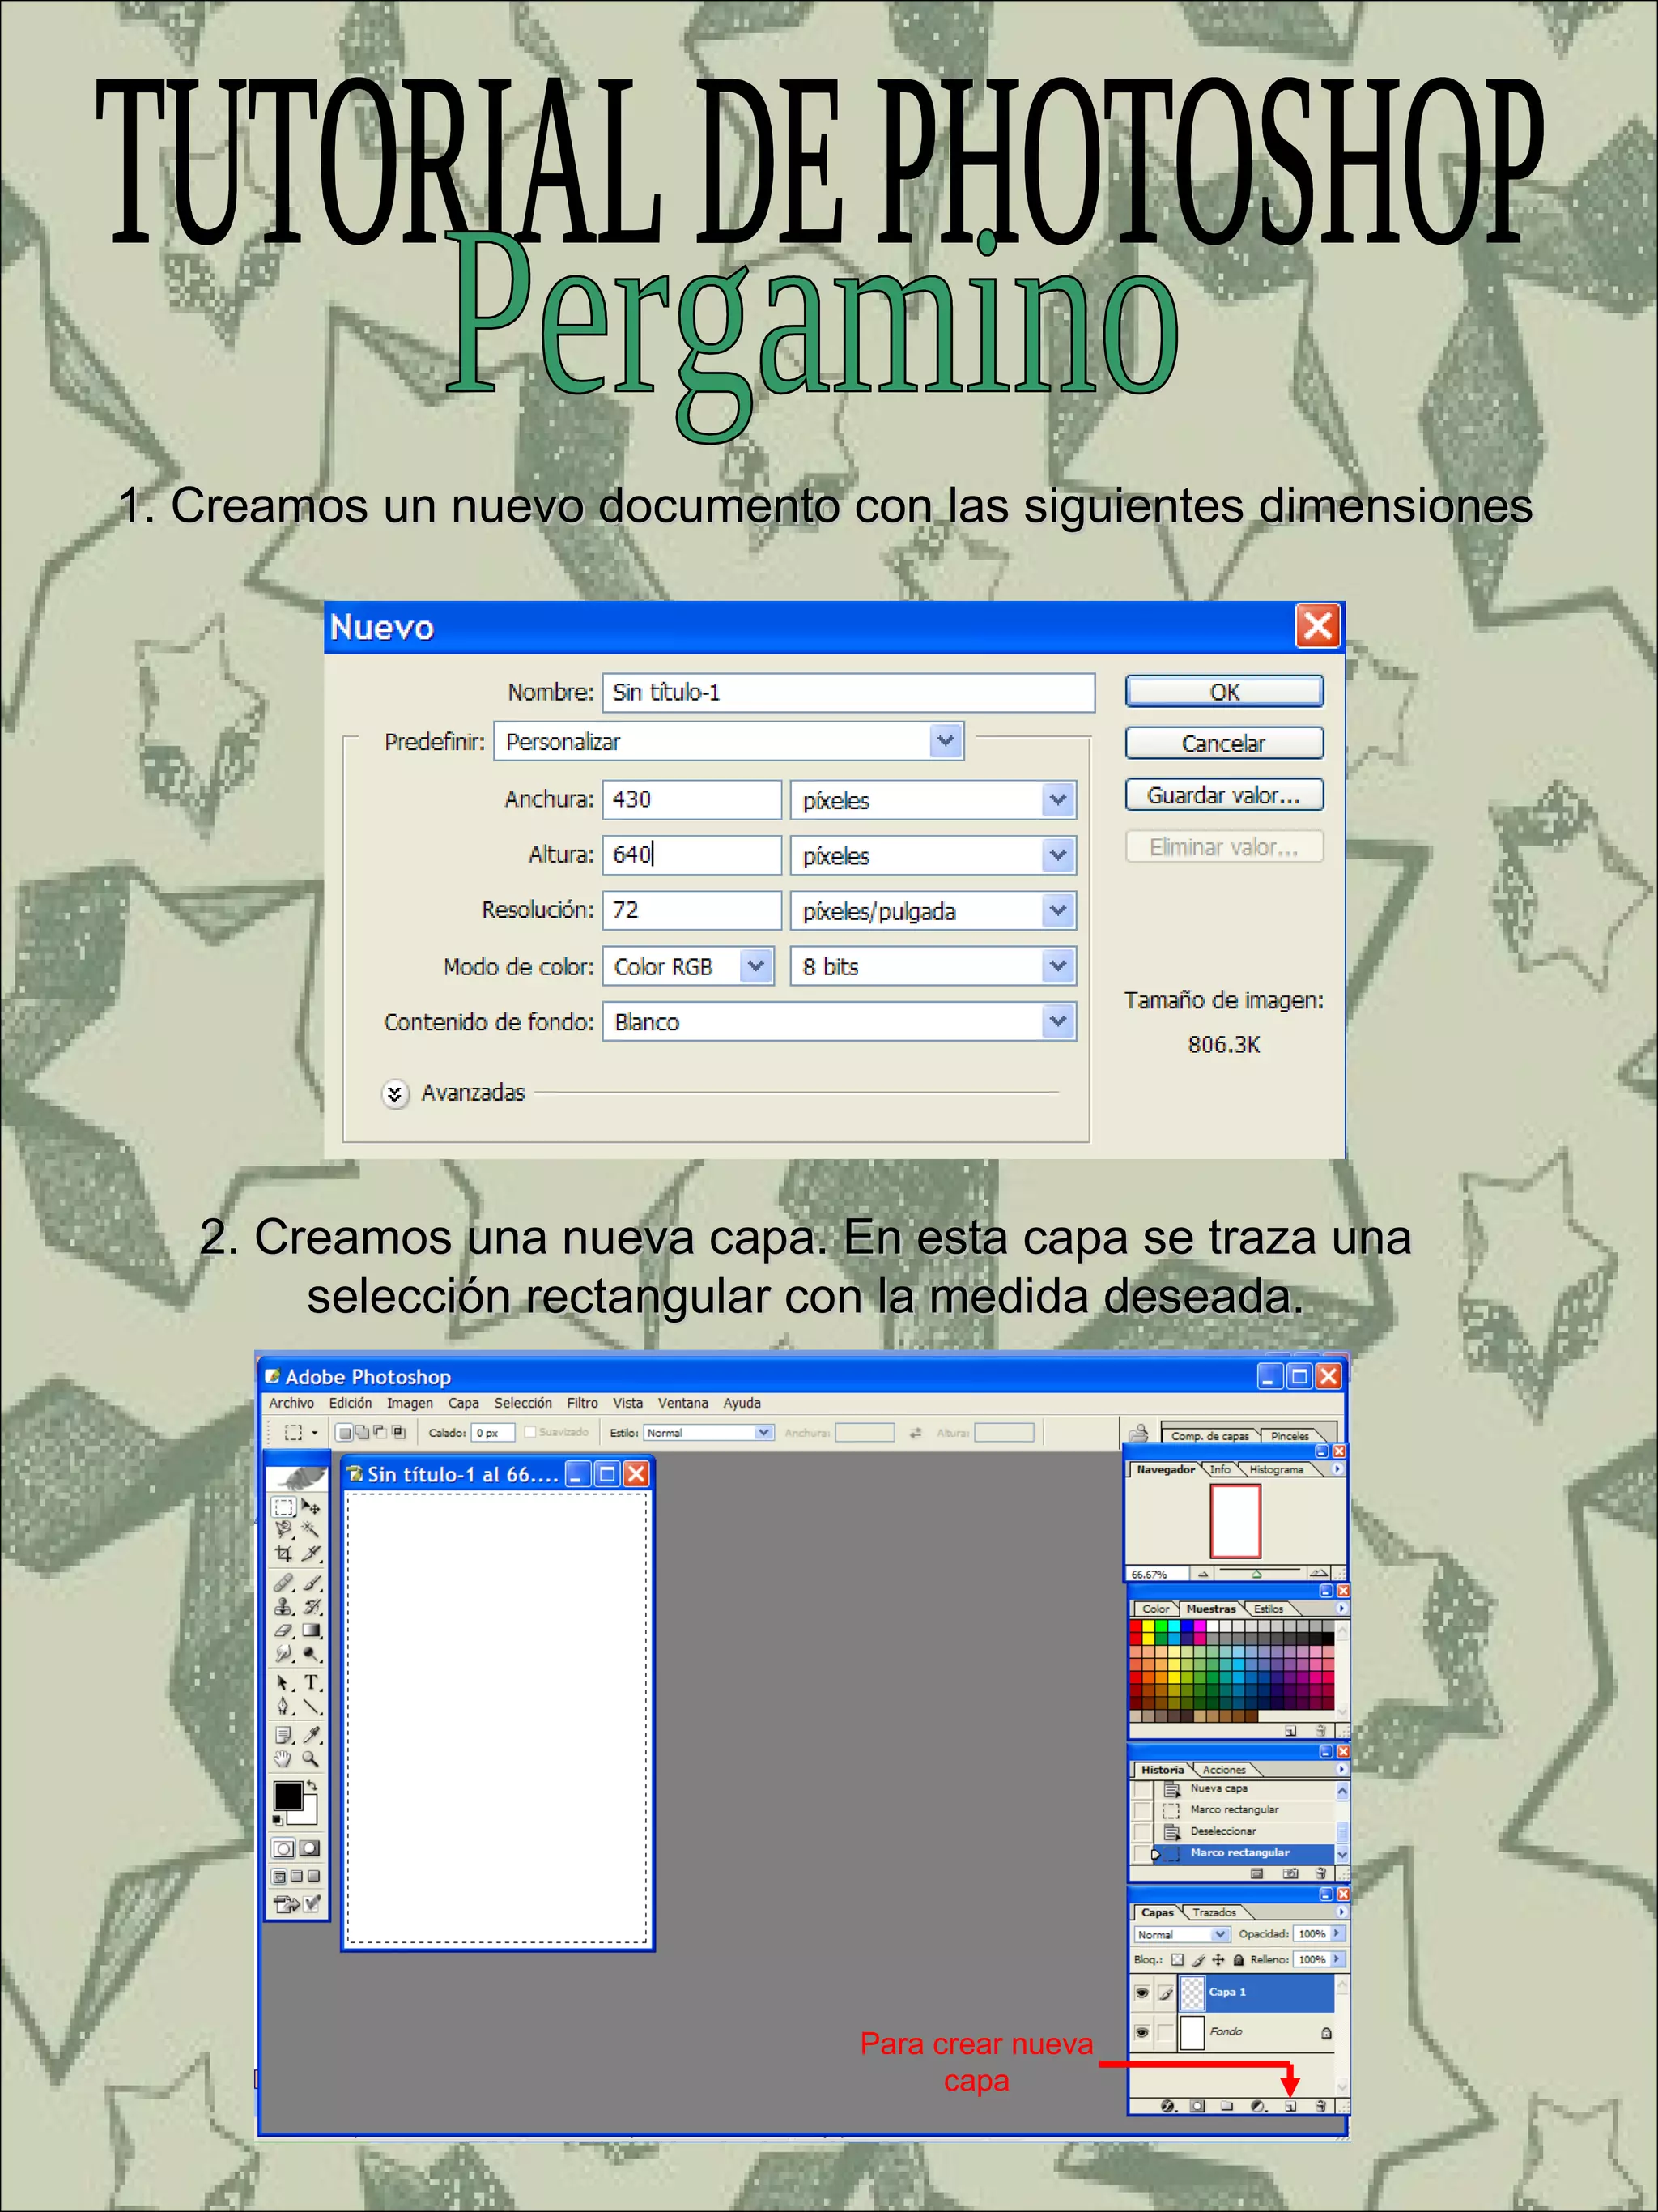Click the create new layer icon

[x=1290, y=2106]
